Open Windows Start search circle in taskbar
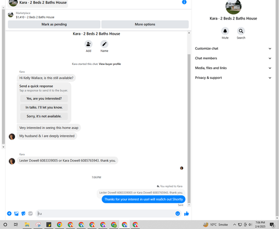The image size is (279, 229). click(5, 225)
